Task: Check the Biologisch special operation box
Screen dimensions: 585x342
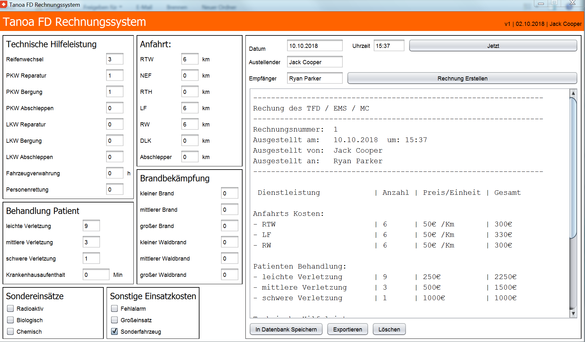Action: tap(11, 320)
